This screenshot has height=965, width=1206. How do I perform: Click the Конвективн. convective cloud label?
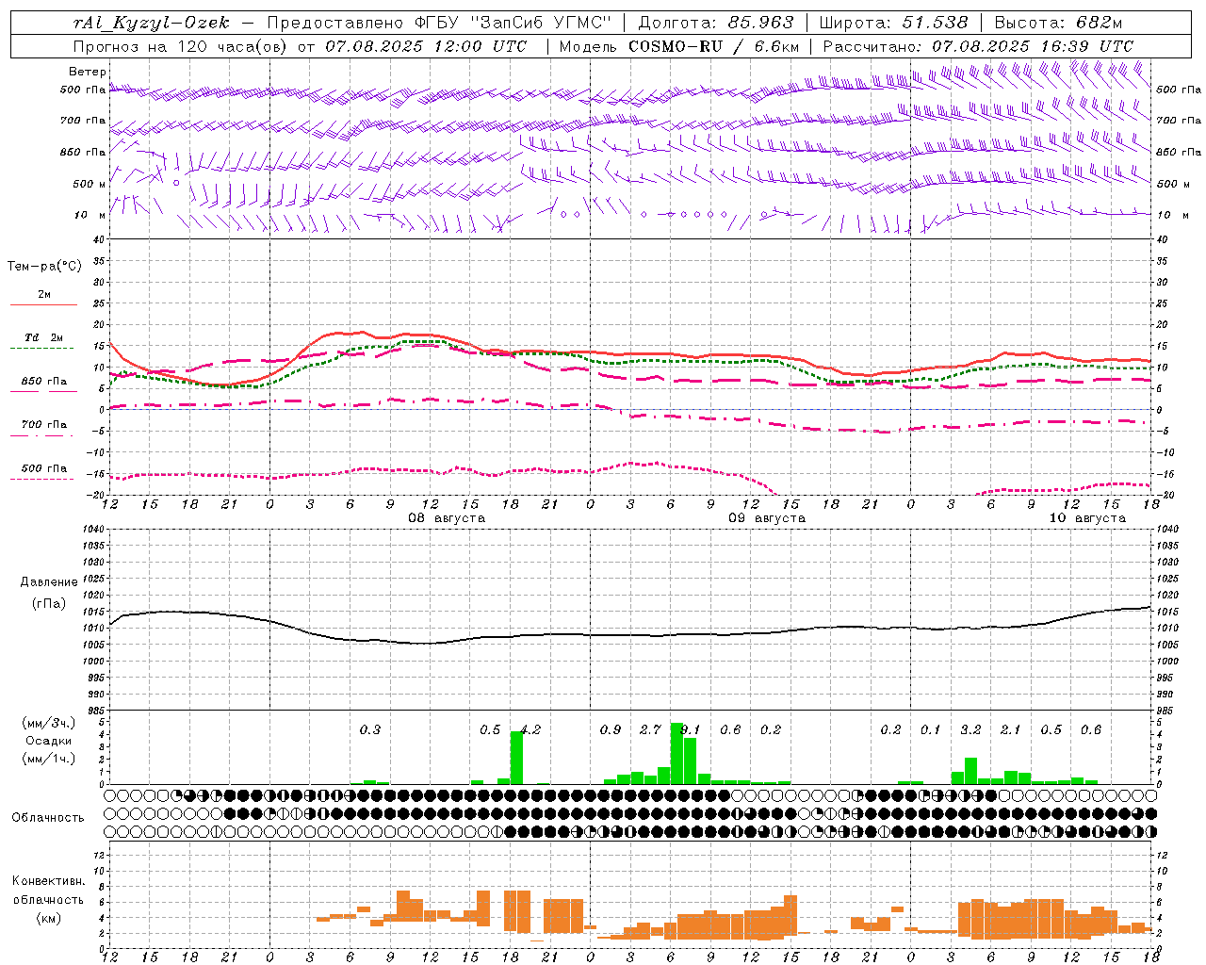(x=48, y=881)
